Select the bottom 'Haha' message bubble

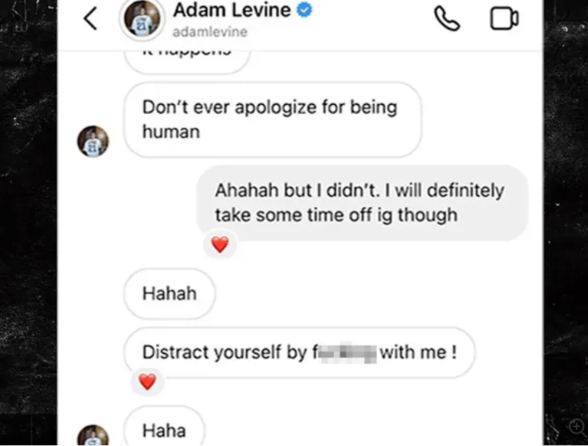point(165,428)
